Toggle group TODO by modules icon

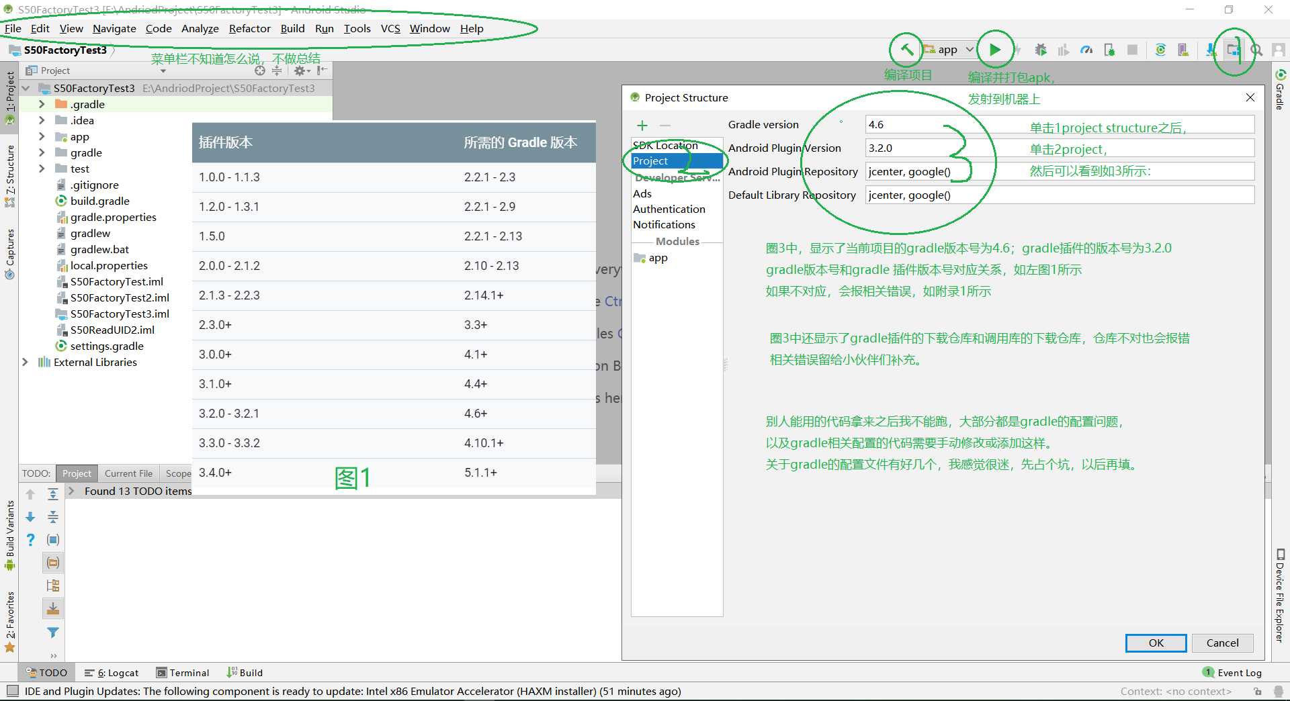(53, 540)
